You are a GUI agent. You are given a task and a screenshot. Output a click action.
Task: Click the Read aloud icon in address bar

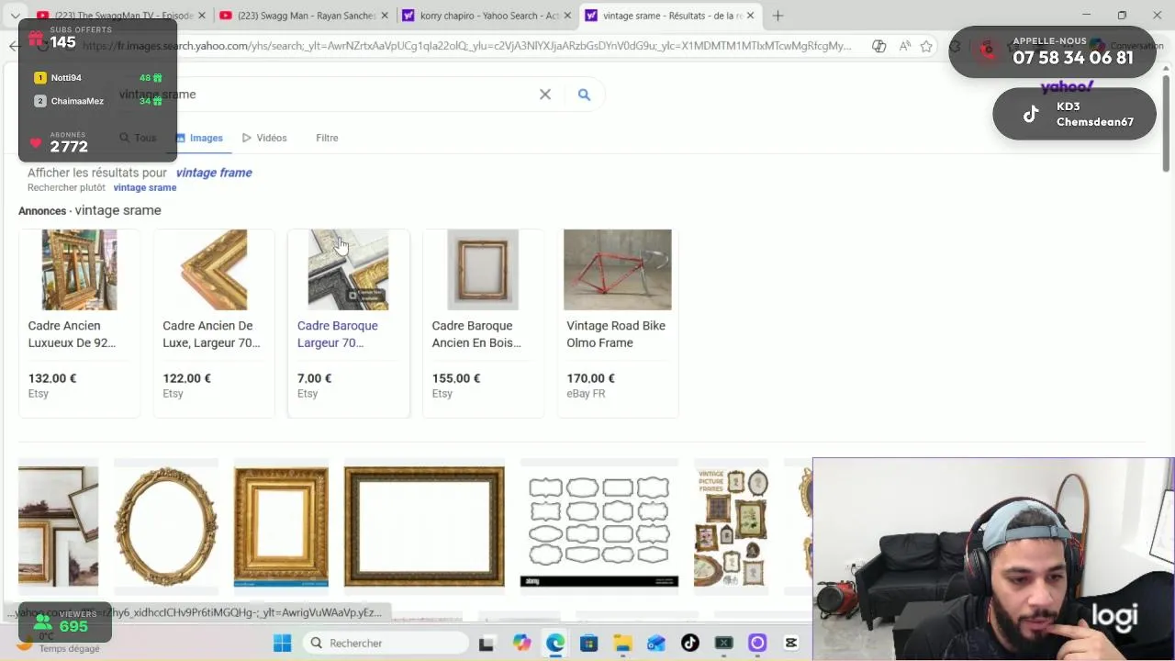(905, 46)
